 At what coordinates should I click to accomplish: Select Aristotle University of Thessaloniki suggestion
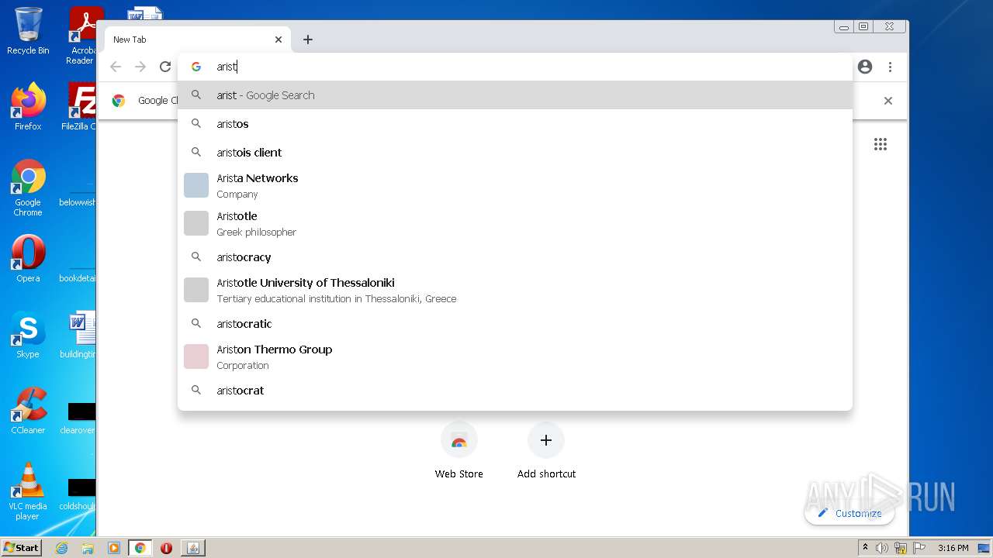point(515,291)
